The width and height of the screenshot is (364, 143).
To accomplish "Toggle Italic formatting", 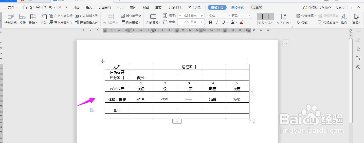I will coord(217,22).
